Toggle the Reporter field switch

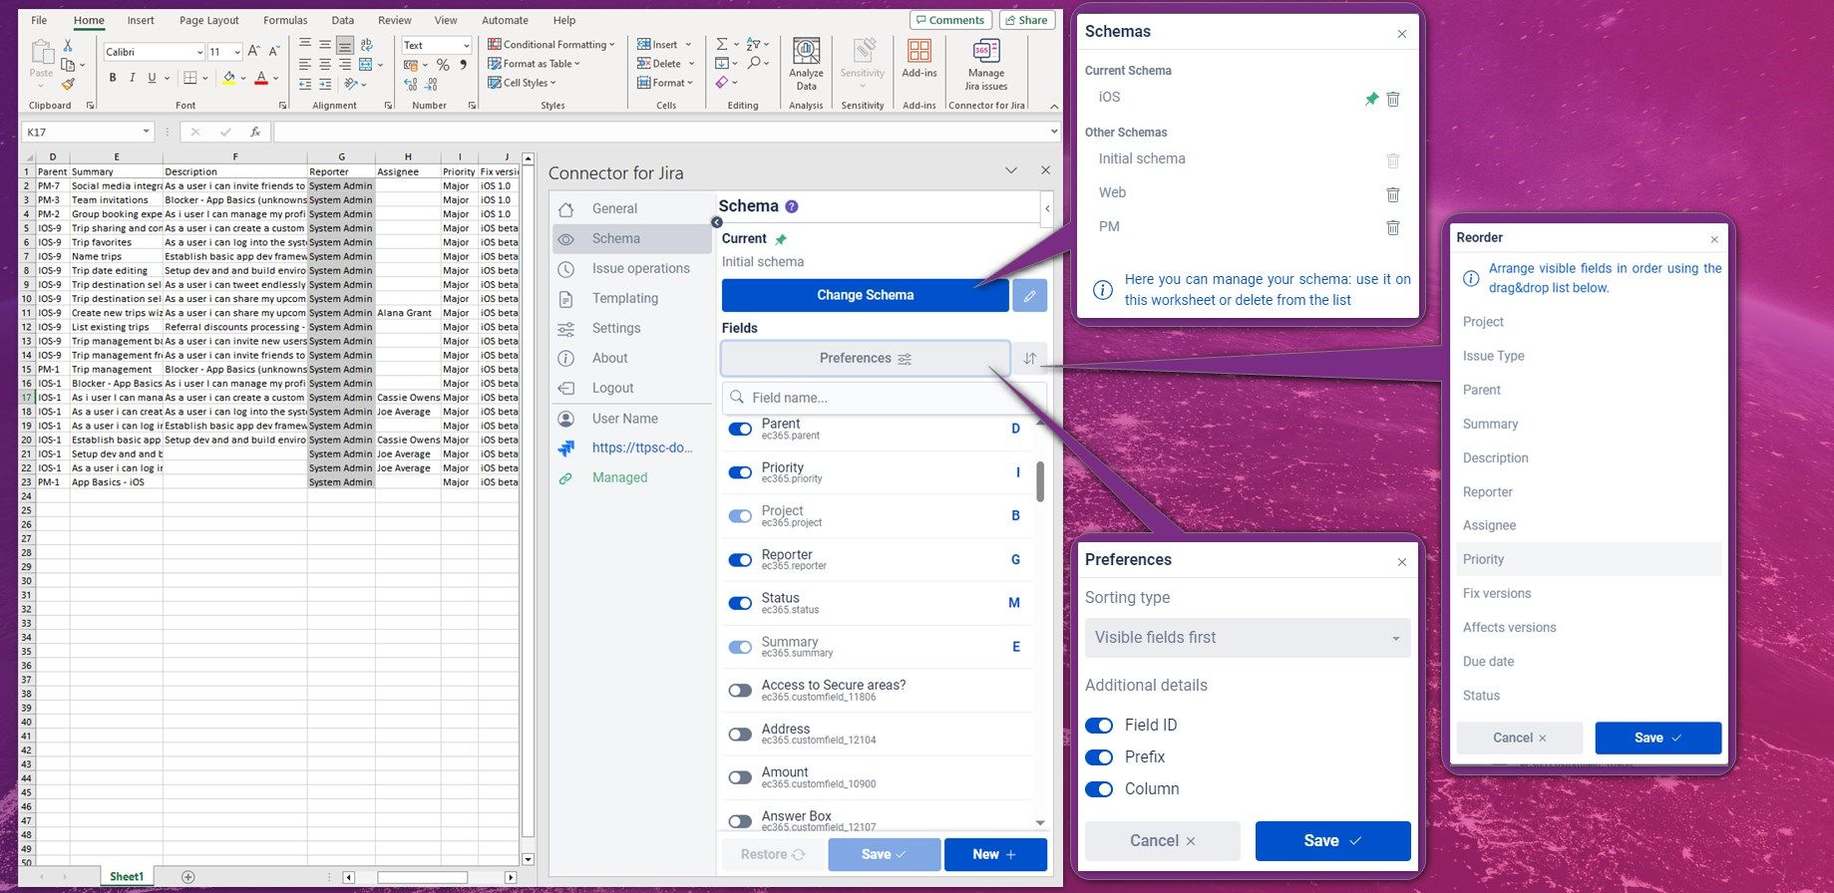(740, 560)
